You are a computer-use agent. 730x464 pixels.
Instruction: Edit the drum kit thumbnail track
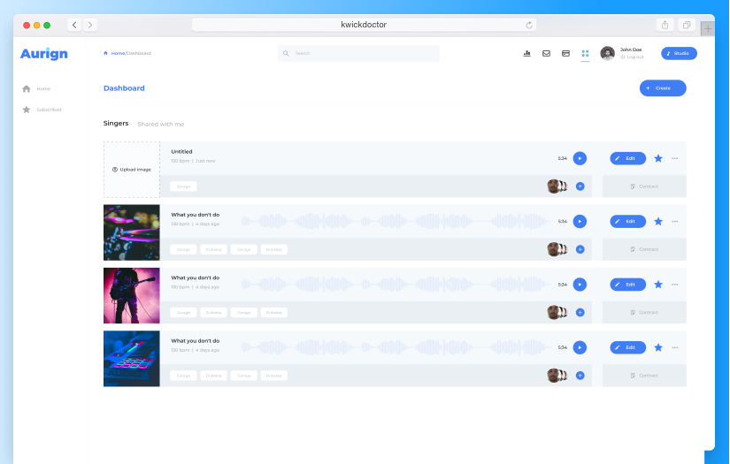pos(628,221)
